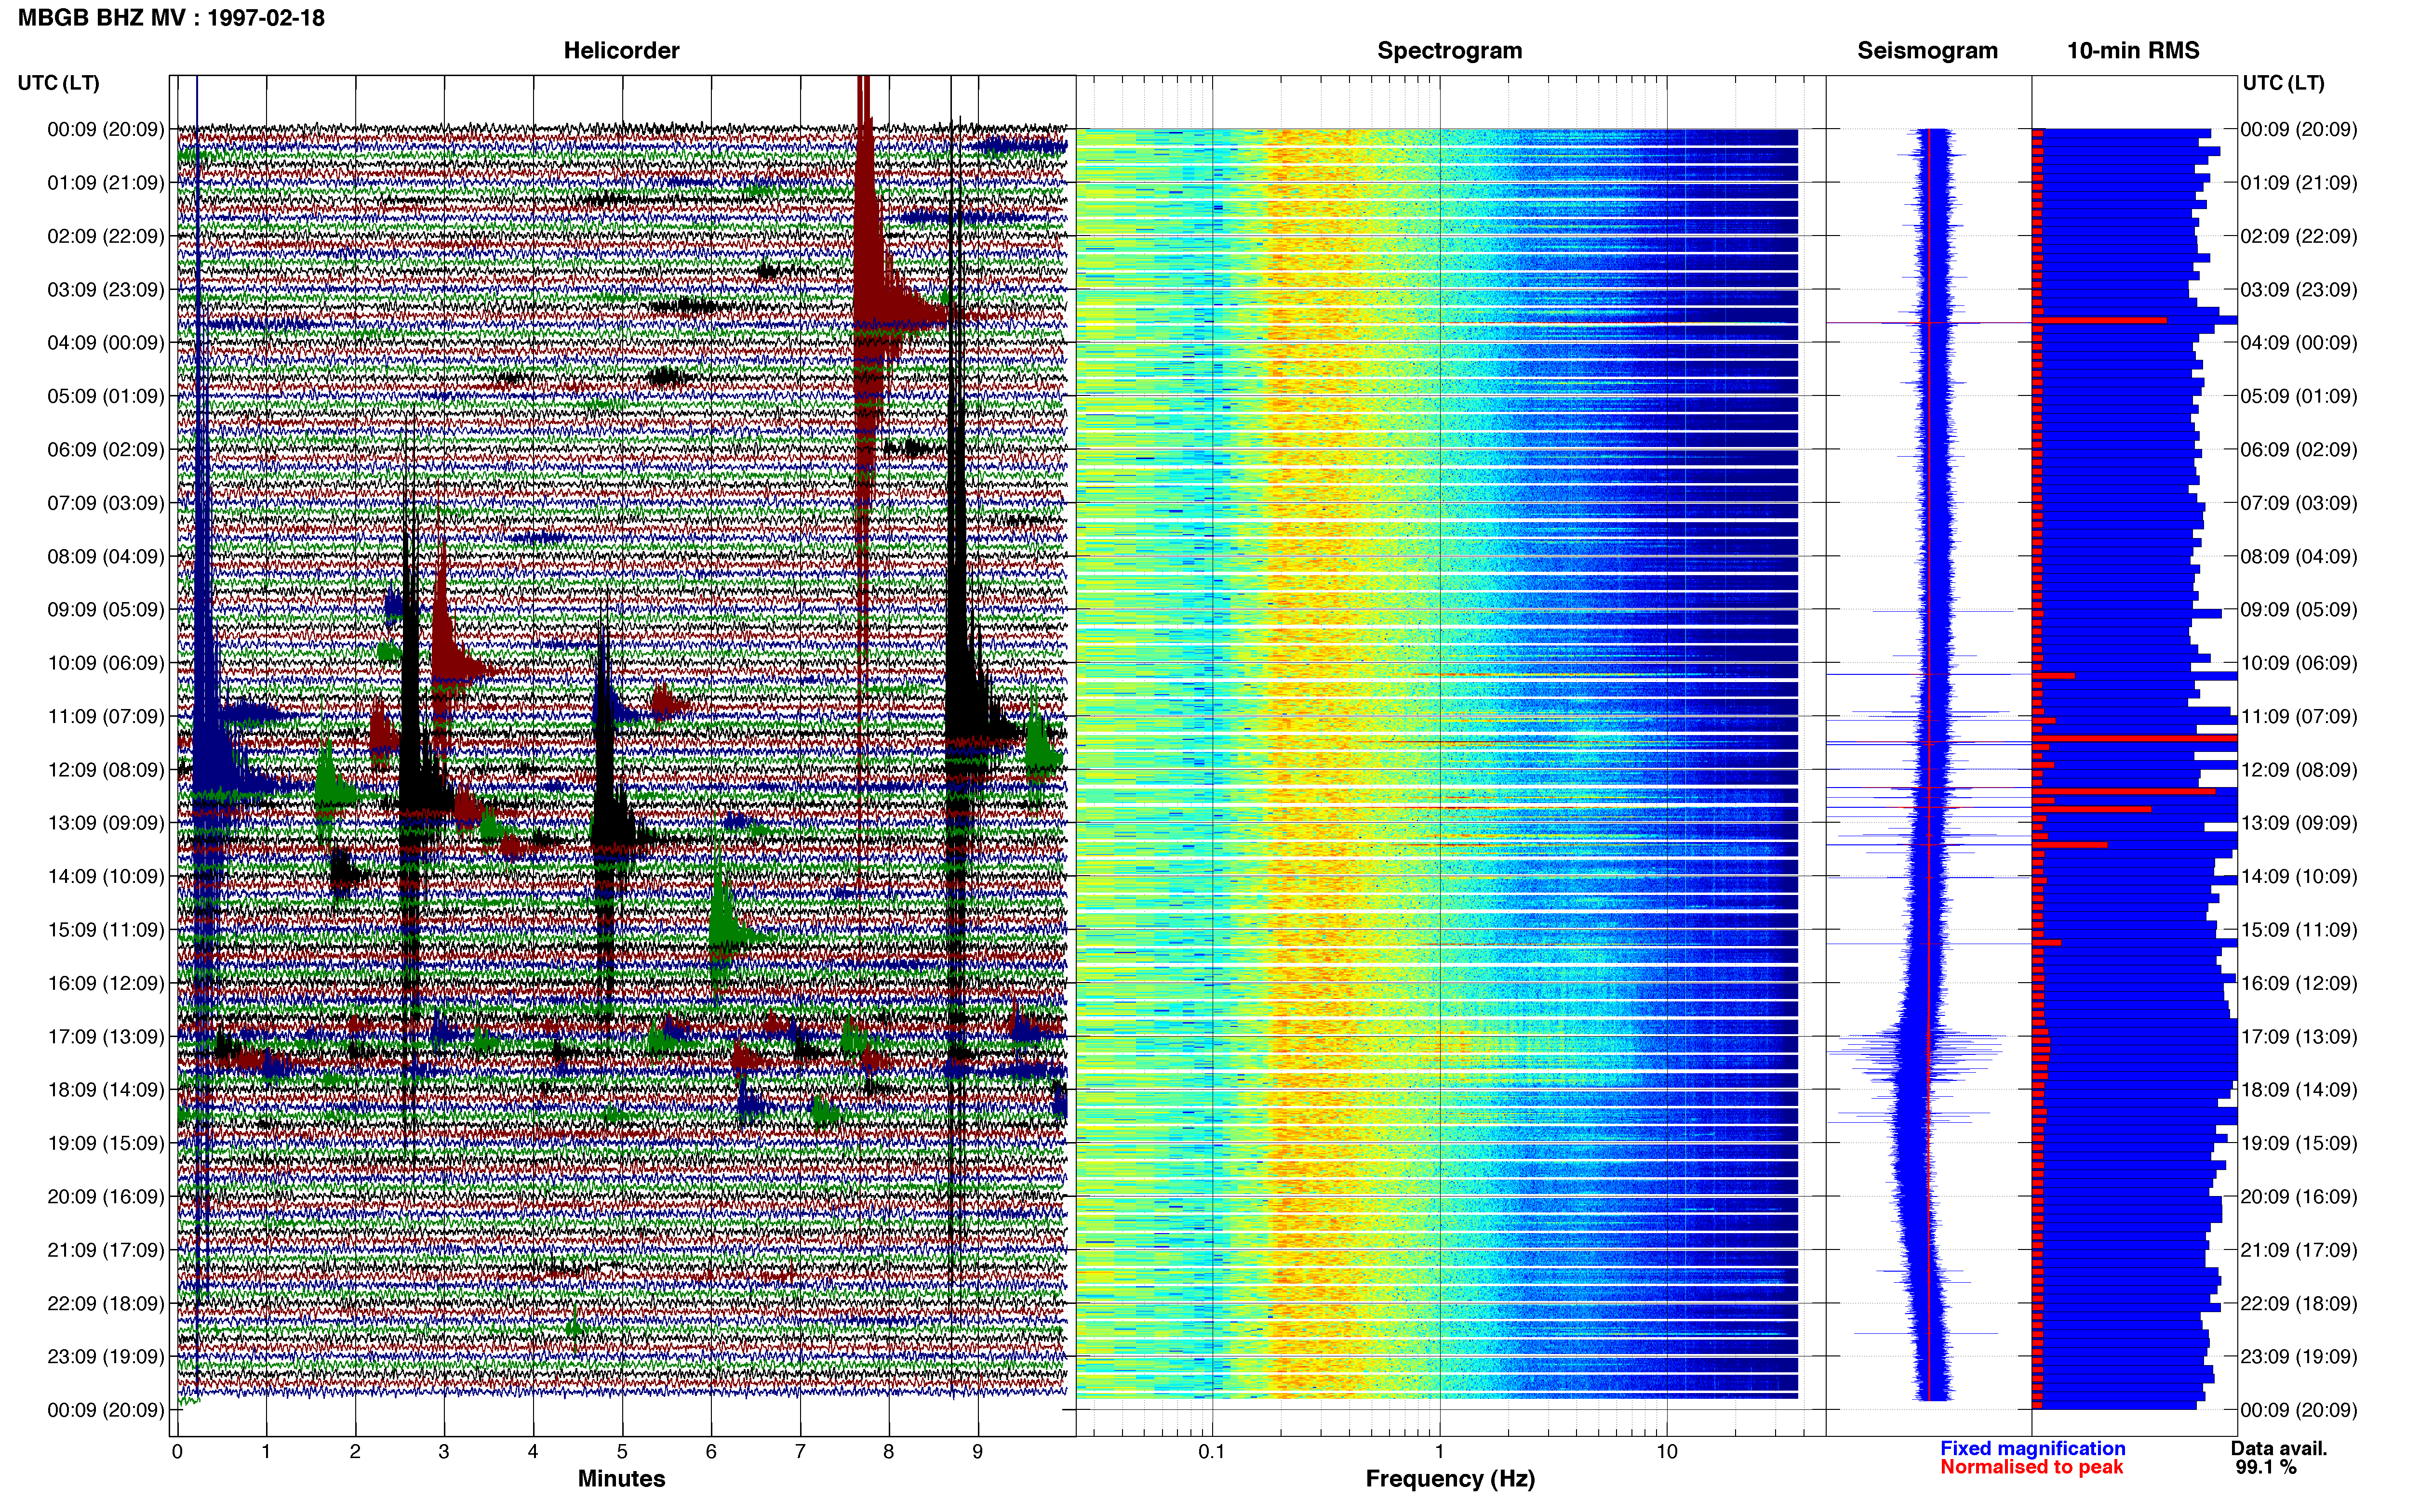Click the left '17:09 (13:09)' time label
This screenshot has width=2419, height=1512.
(106, 1036)
